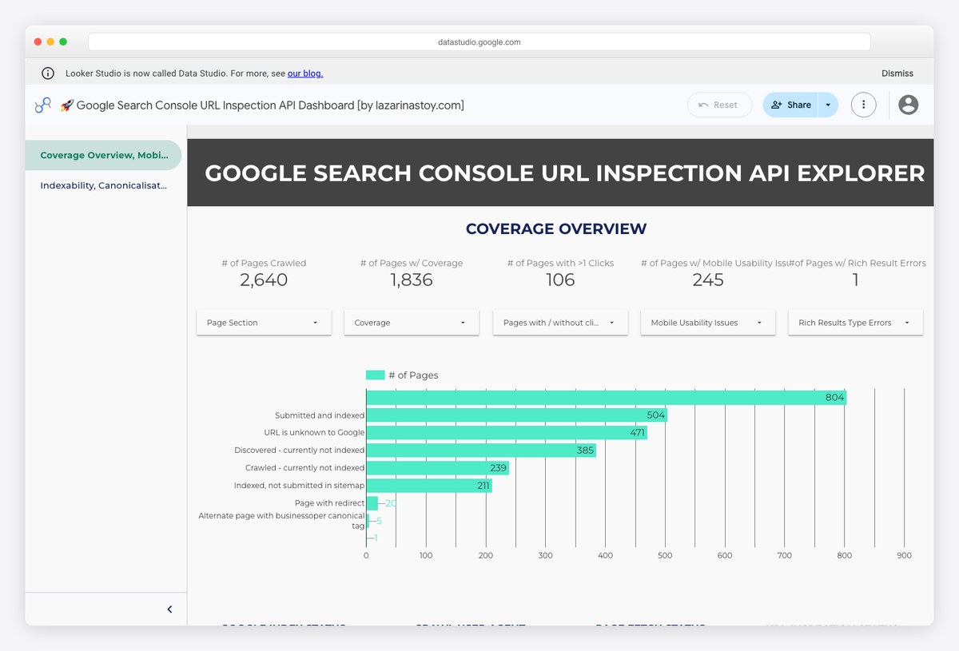Click the report title text in header

pos(270,105)
